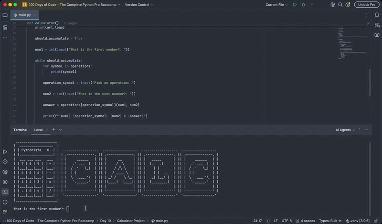382x224 pixels.
Task: Click the indent detection icon before 4 spaces
Action: 297,221
